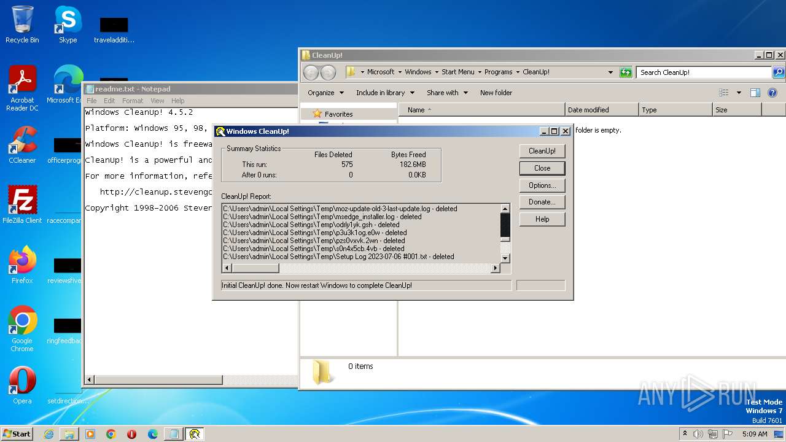
Task: Click the Donate... button
Action: pos(542,202)
